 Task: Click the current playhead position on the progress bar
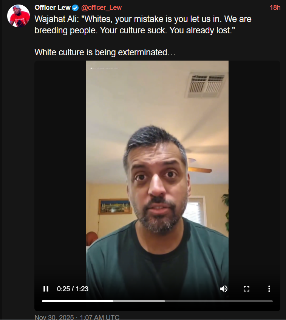[x=113, y=301]
